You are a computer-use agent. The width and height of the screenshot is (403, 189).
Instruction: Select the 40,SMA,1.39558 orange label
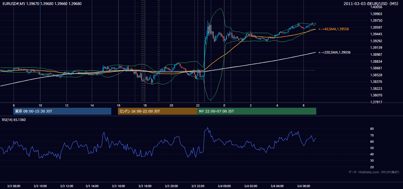click(x=334, y=29)
